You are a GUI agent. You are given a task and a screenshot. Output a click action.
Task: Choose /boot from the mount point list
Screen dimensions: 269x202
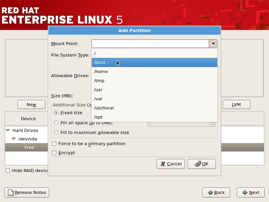pos(154,63)
